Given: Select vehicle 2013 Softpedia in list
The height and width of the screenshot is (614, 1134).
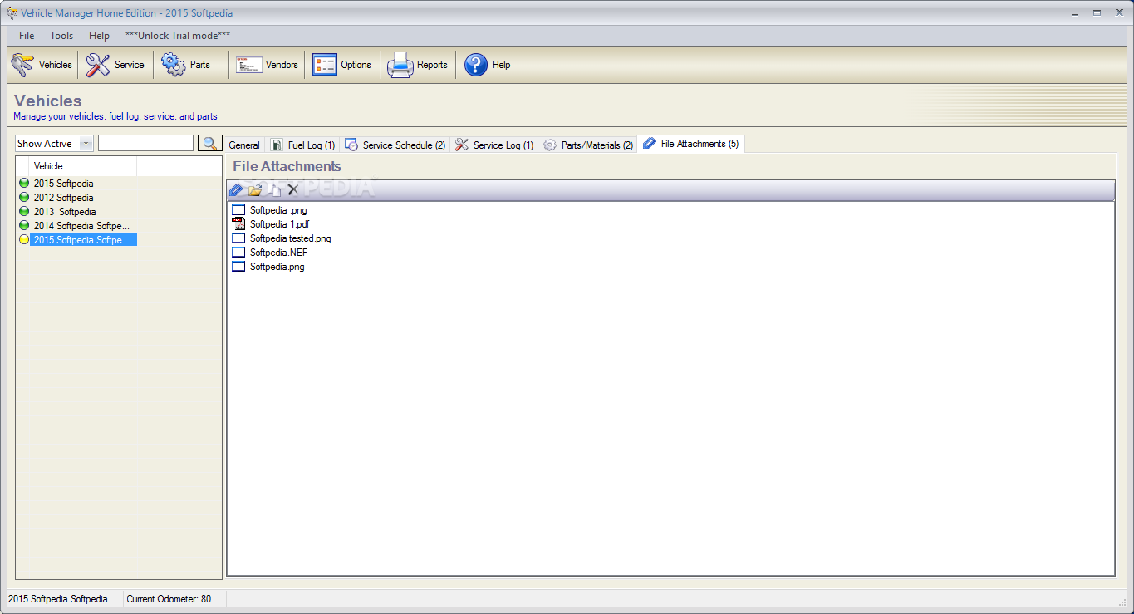Looking at the screenshot, I should click(x=65, y=212).
